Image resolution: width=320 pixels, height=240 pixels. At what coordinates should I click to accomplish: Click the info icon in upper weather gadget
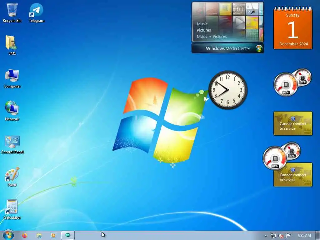click(x=293, y=118)
